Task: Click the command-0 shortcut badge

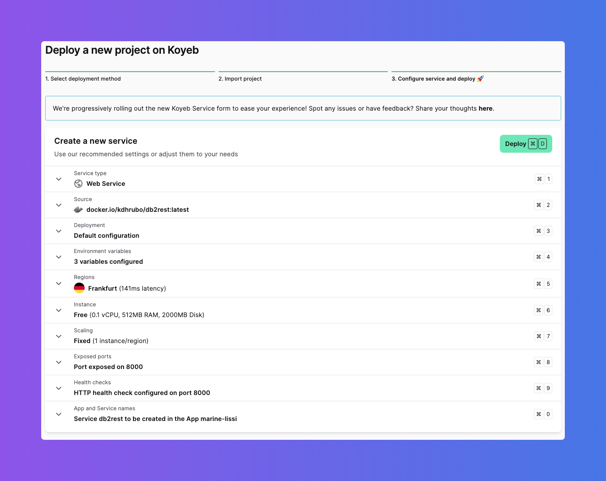Action: point(543,414)
